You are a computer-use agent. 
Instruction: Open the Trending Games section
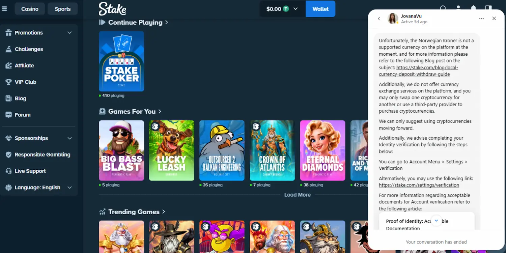(132, 212)
